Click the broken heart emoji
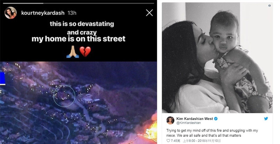This screenshot has width=280, height=144. [x=85, y=52]
